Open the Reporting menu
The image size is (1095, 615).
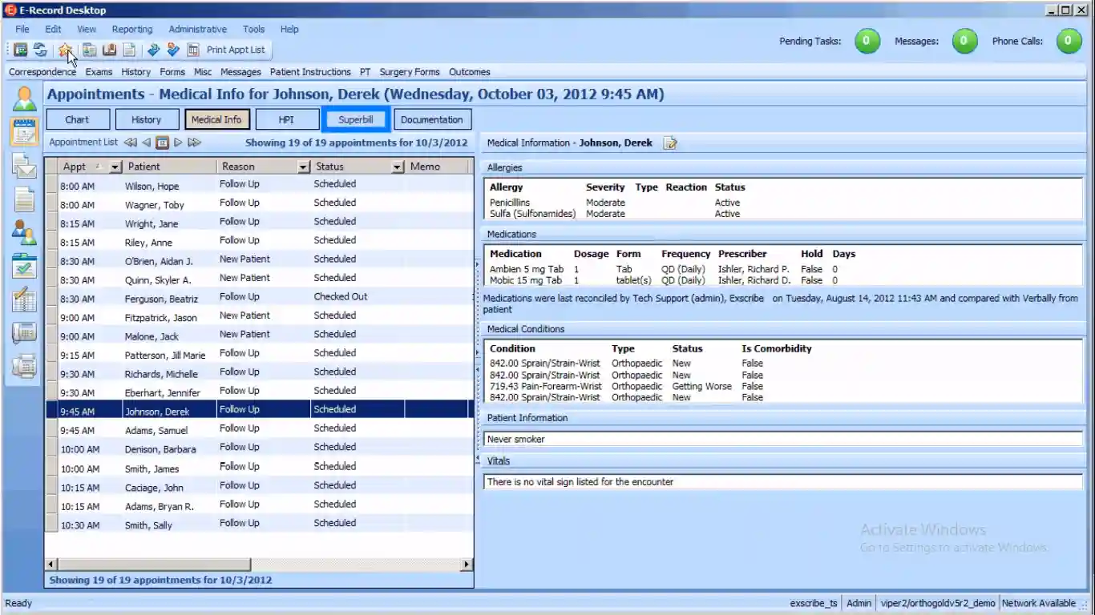[131, 29]
